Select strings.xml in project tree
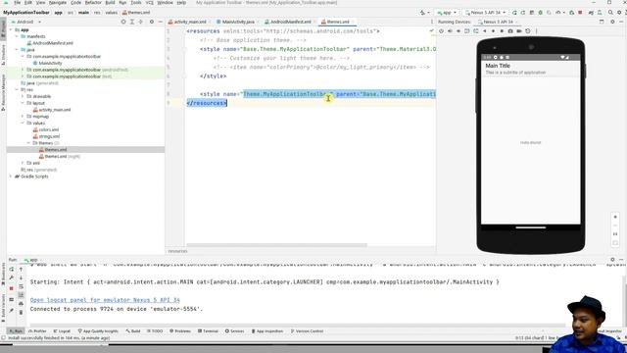Viewport: 627px width, 353px height. 46,136
